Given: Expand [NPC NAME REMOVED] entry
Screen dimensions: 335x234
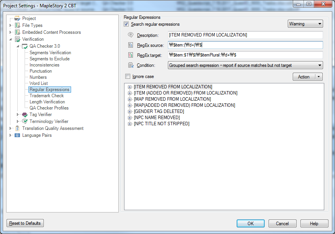Looking at the screenshot, I should [x=129, y=118].
